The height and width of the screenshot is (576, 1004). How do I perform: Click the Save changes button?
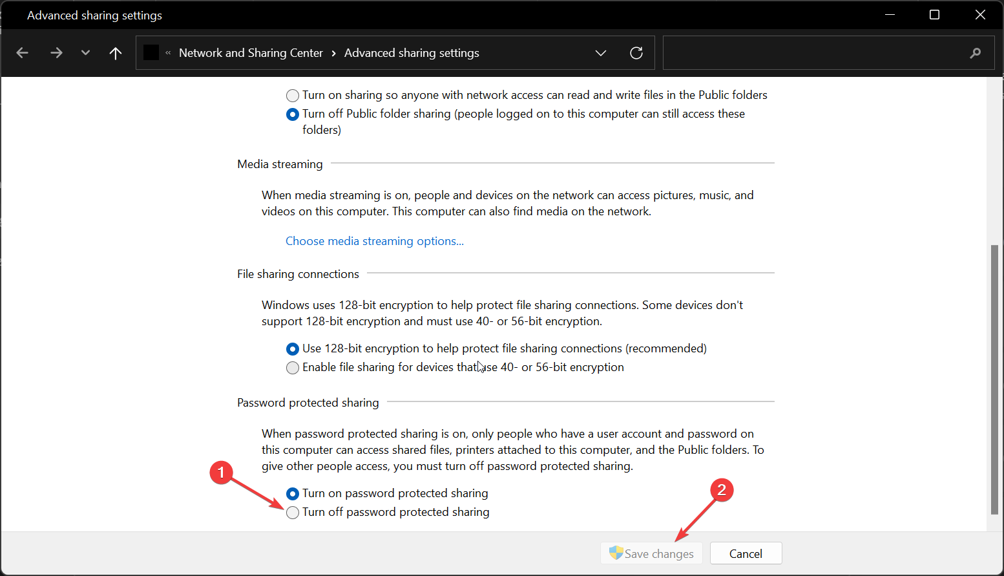[x=651, y=553]
